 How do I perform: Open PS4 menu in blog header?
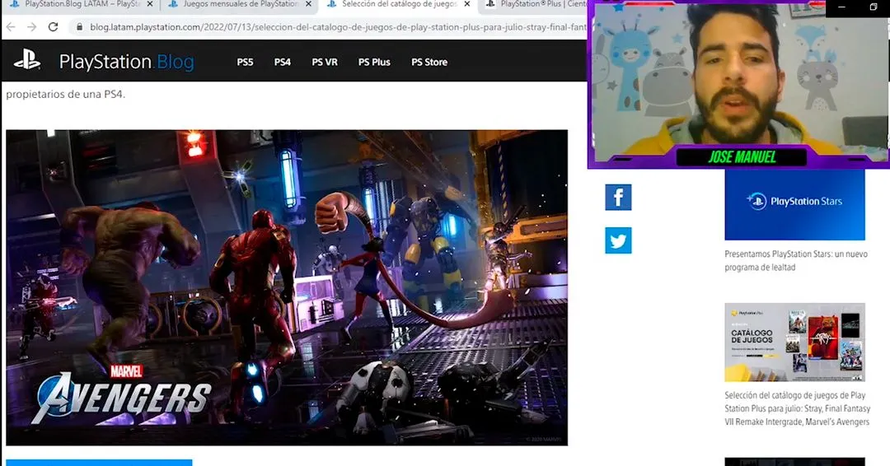[282, 62]
